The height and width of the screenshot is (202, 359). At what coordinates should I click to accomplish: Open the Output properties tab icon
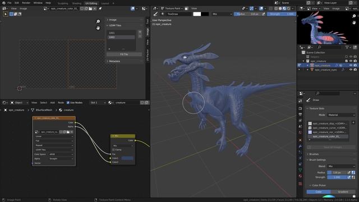pos(300,114)
